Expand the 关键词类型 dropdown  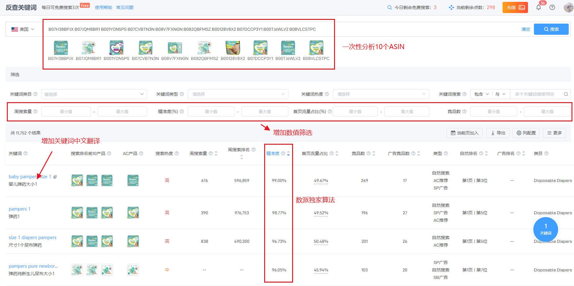(238, 94)
